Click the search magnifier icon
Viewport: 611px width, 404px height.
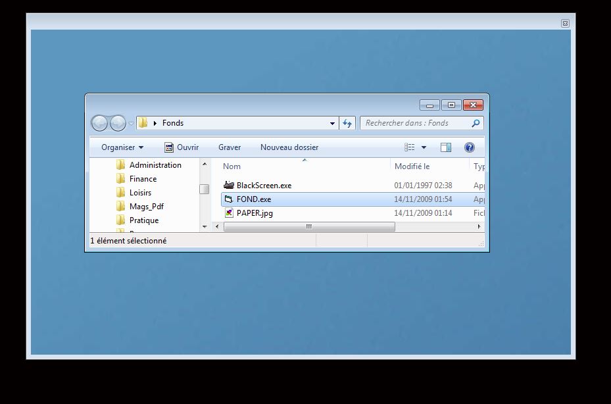(476, 123)
